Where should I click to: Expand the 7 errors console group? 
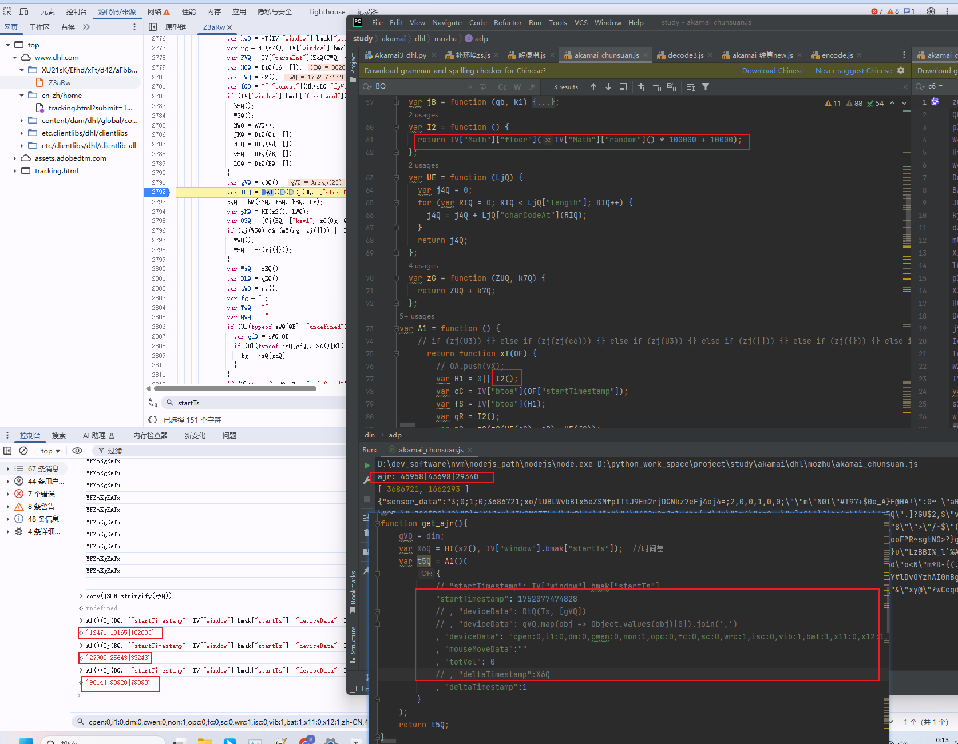pyautogui.click(x=7, y=494)
